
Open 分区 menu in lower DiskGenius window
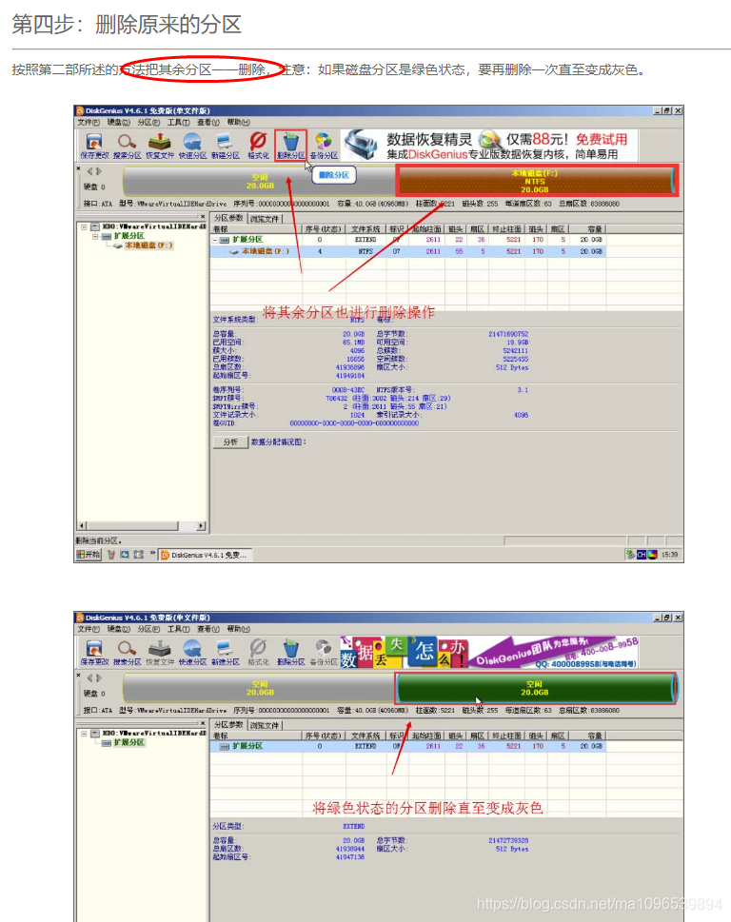148,629
